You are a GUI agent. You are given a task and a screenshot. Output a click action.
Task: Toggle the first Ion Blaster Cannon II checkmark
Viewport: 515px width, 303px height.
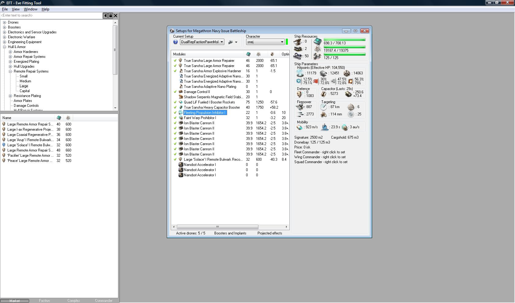click(175, 123)
